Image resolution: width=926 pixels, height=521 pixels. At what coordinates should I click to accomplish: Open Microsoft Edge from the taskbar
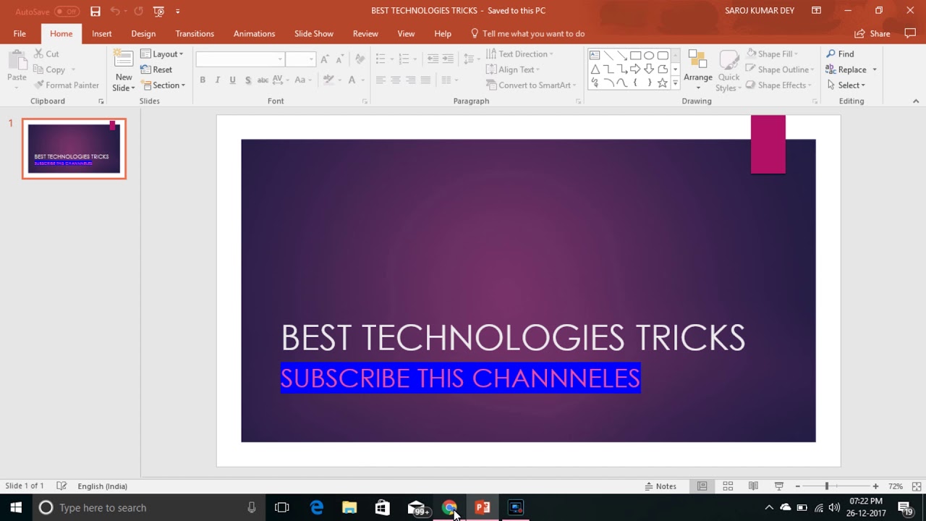point(317,508)
